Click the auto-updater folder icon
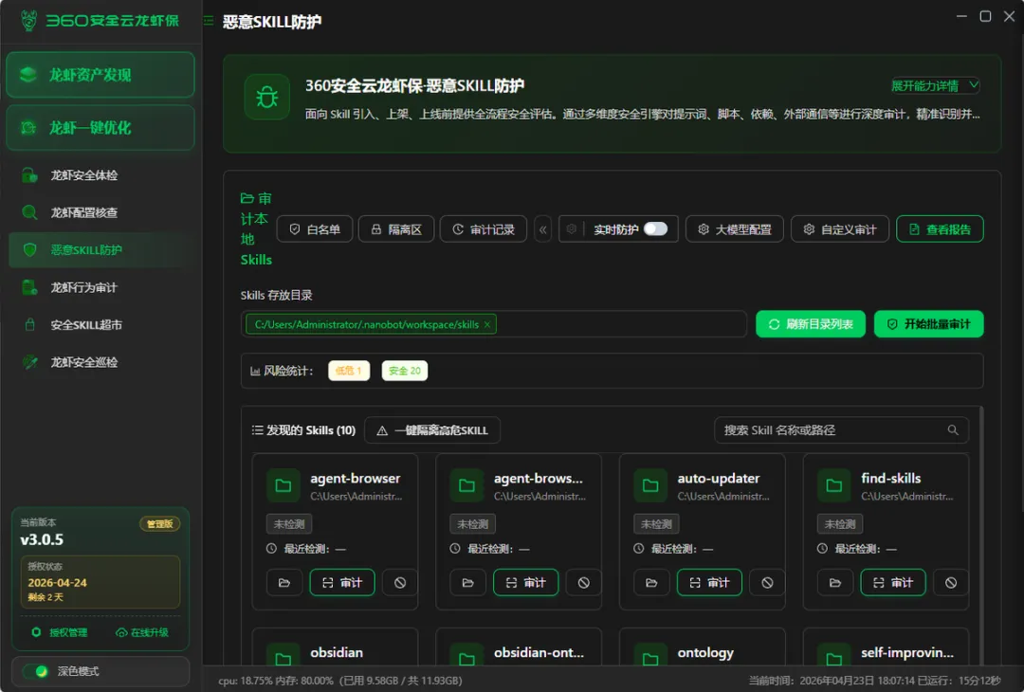The image size is (1024, 692). click(650, 485)
